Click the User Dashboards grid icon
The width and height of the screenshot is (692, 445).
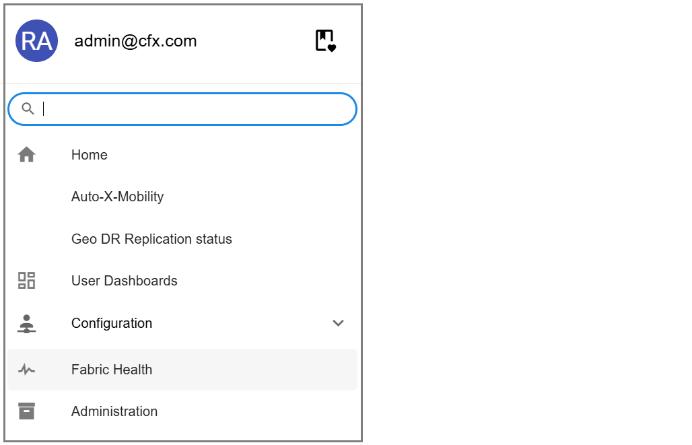pyautogui.click(x=26, y=281)
